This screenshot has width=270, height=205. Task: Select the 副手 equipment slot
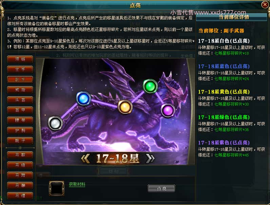pos(20,79)
